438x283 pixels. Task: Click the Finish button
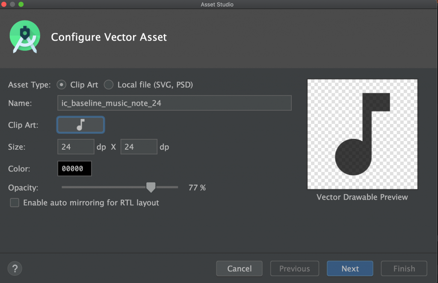point(404,268)
